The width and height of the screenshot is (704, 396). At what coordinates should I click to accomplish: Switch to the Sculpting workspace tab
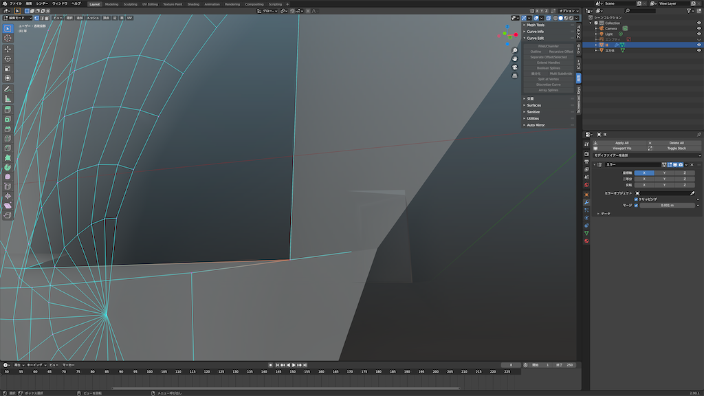130,4
